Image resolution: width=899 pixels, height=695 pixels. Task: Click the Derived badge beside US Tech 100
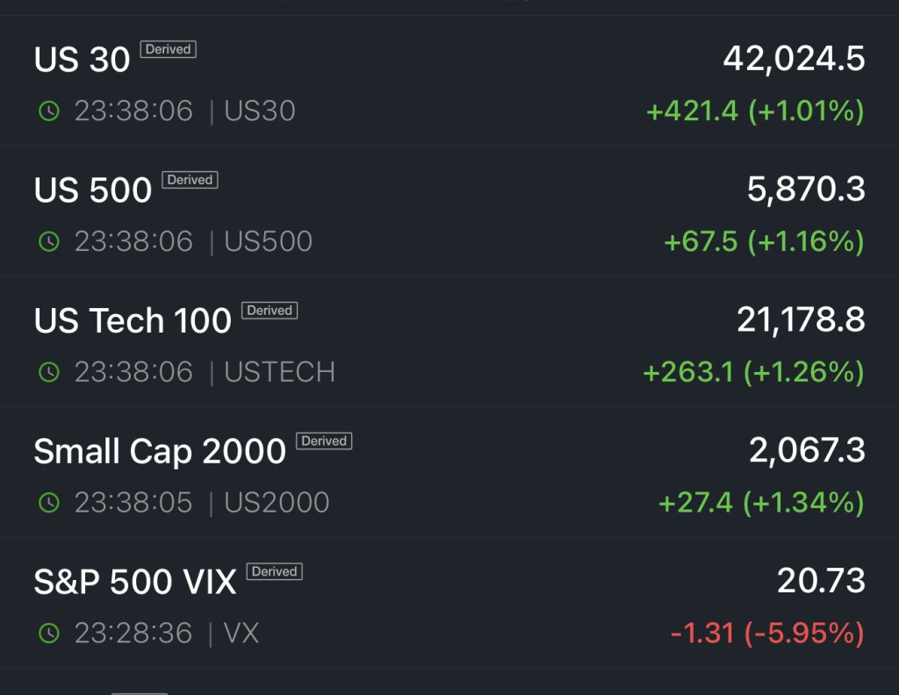[270, 311]
